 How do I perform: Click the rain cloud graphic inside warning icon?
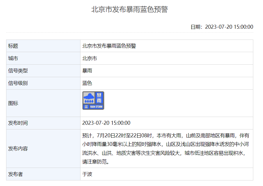click(x=89, y=98)
